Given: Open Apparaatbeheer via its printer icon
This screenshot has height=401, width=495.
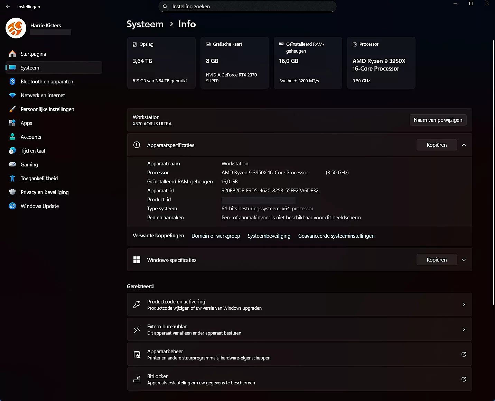Looking at the screenshot, I should point(137,354).
